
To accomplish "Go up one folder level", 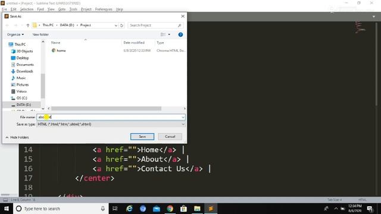I will [28, 25].
